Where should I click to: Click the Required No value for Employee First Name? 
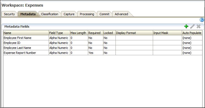90,38
